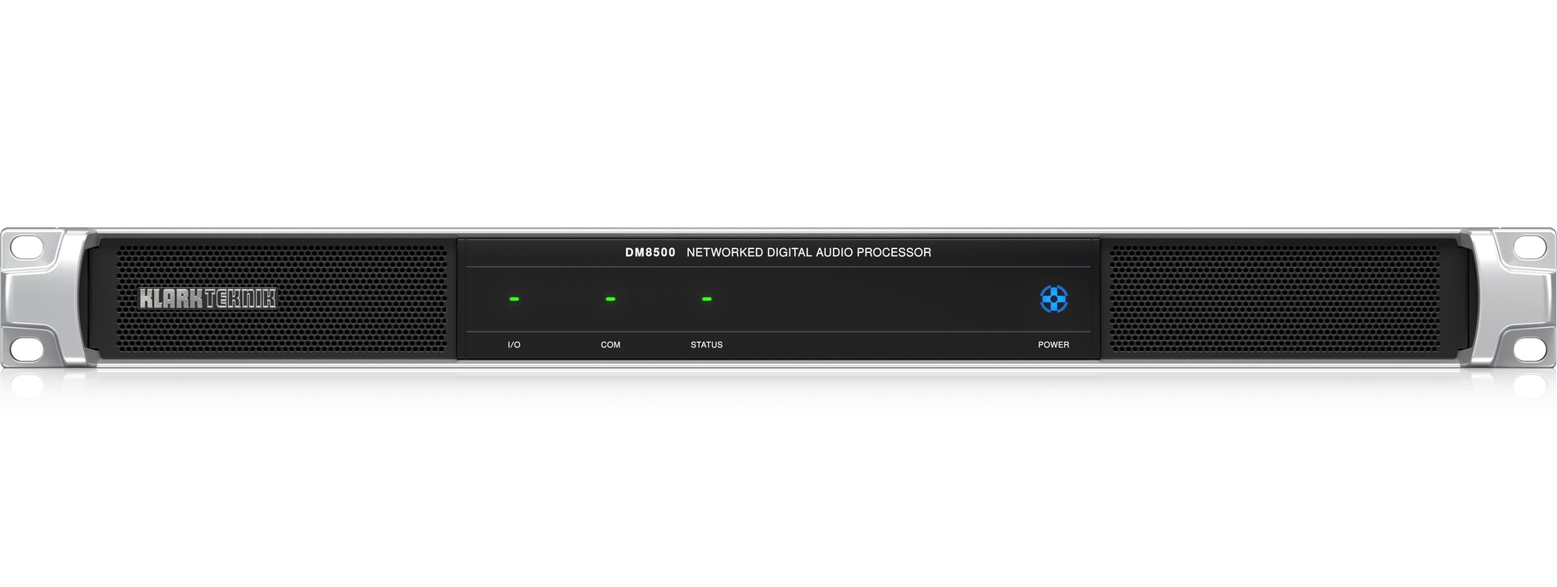
Task: Click the silver right rack ear bracket
Action: pyautogui.click(x=1509, y=298)
